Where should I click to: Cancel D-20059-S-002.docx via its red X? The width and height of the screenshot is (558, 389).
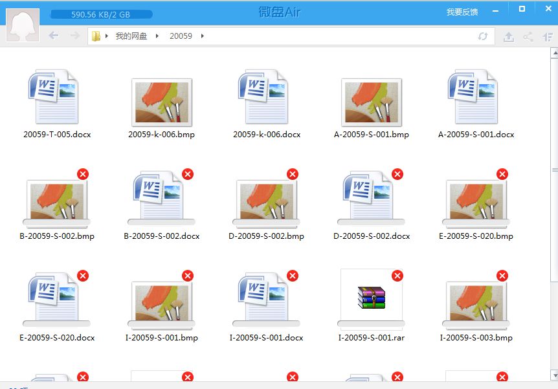pyautogui.click(x=397, y=174)
